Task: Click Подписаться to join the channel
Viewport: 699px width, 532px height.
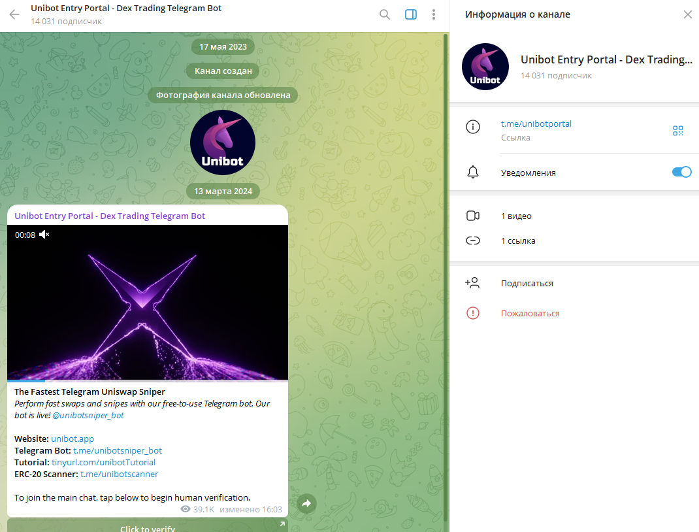Action: coord(527,283)
